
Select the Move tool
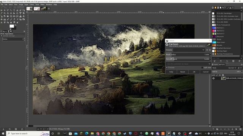click(x=11, y=13)
